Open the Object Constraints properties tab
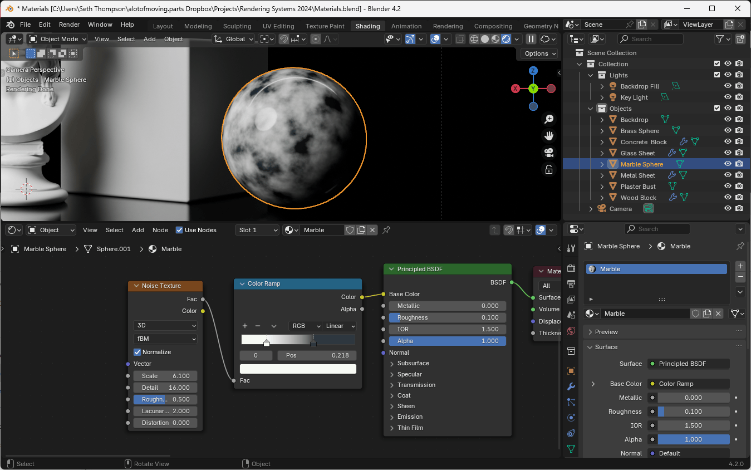The image size is (751, 470). point(571,433)
